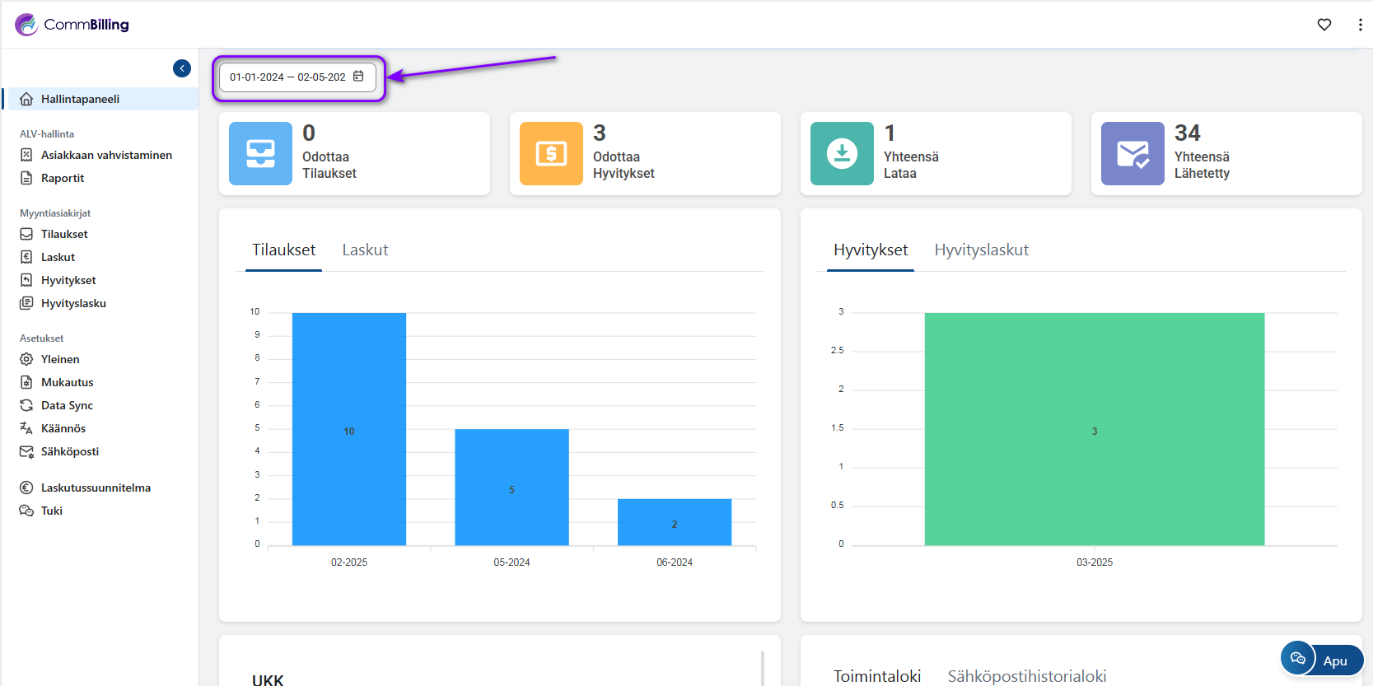
Task: Click the Odottaa Hyvitykset orange icon
Action: tap(551, 154)
